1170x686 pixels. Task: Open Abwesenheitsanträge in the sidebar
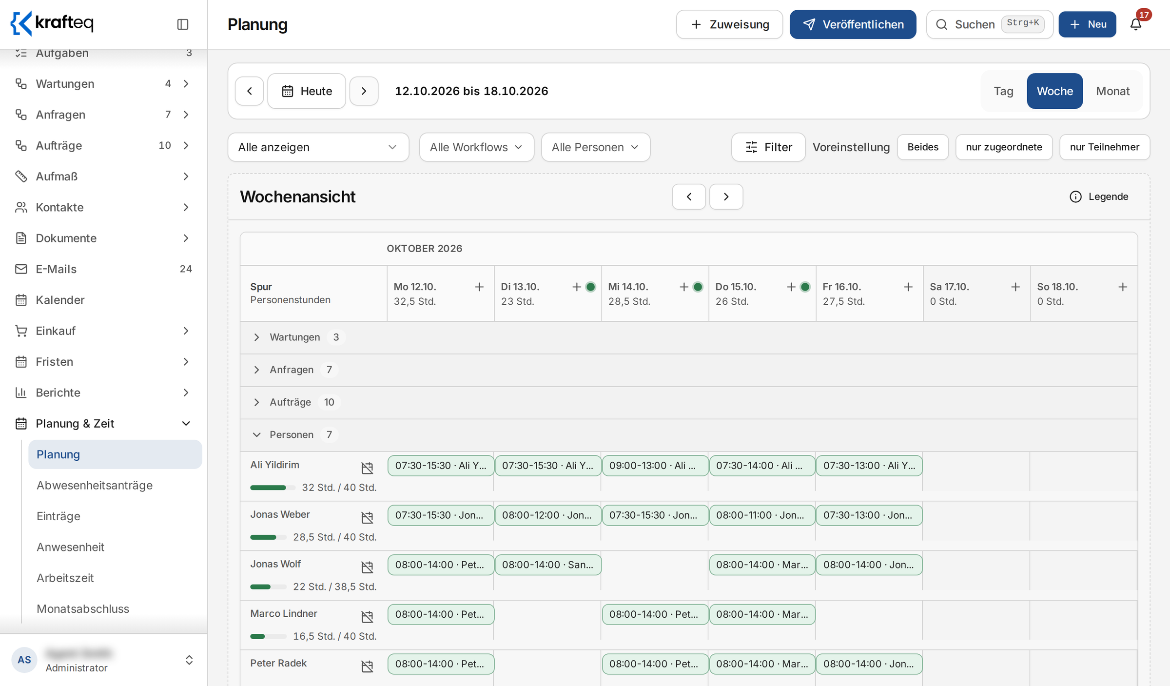click(x=95, y=485)
